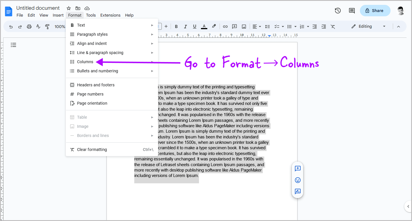Add an emoji reaction from the side panel
Screen dimensions: 412x221
coord(297,180)
